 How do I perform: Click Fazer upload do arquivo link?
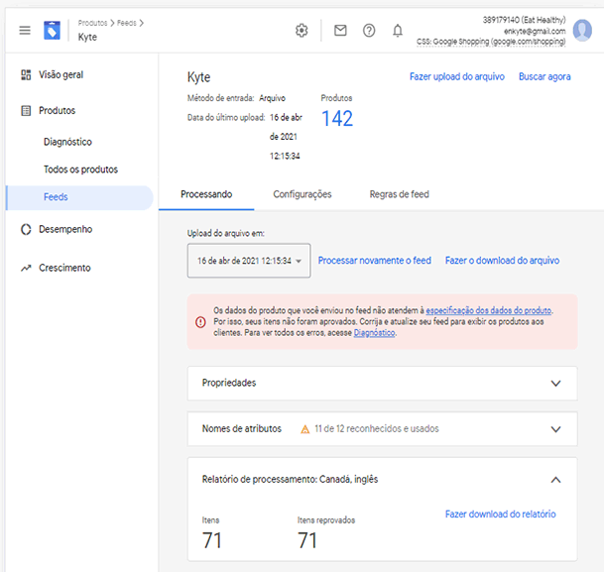pyautogui.click(x=457, y=76)
